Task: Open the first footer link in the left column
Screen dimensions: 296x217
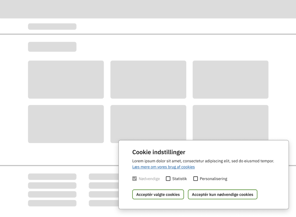Action: (52, 177)
